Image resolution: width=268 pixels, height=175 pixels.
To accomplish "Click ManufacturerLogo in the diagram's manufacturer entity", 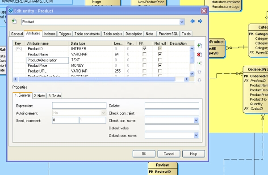I will (225, 7).
